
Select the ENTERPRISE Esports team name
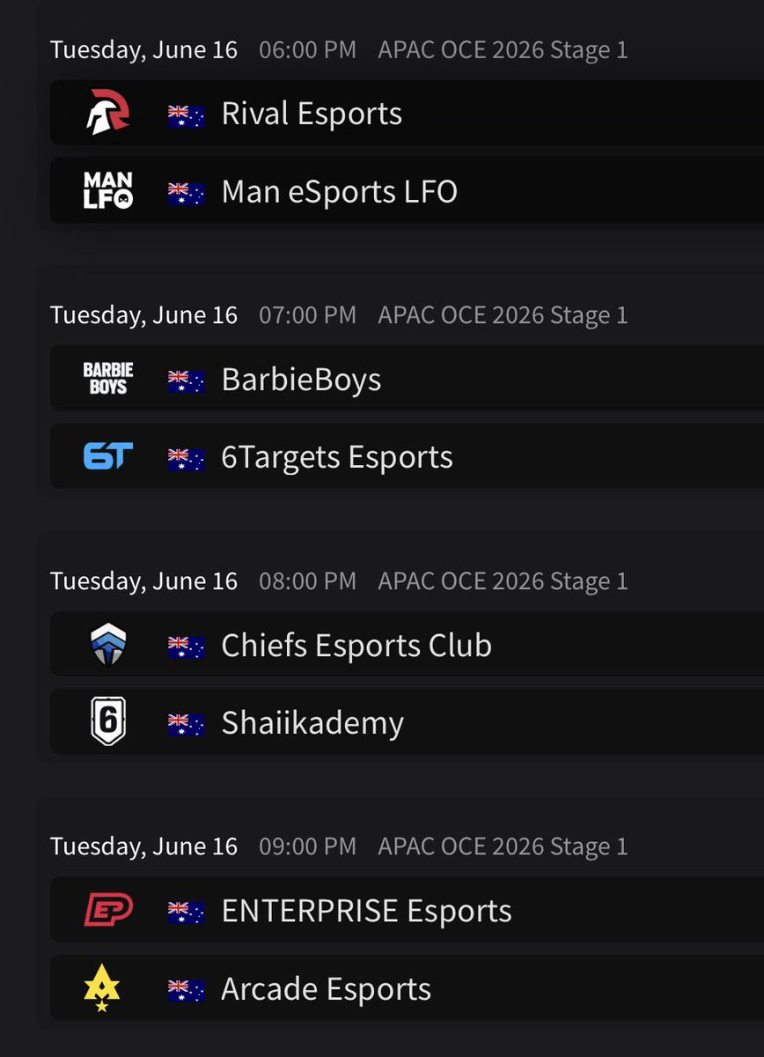click(366, 911)
